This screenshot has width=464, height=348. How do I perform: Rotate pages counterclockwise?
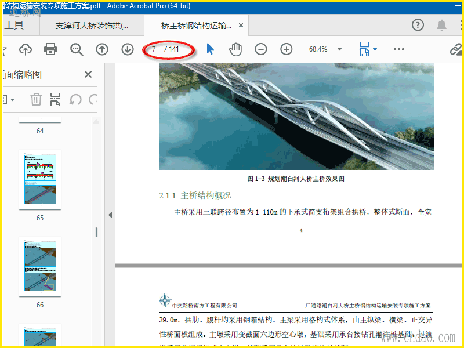(75, 99)
